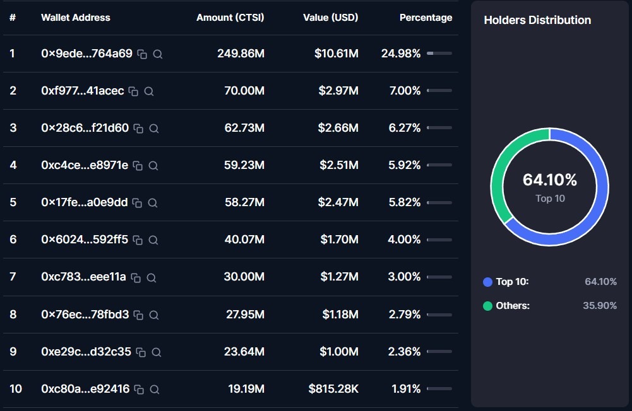Viewport: 632px width, 411px height.
Task: Select the Percentage column header
Action: coord(426,18)
